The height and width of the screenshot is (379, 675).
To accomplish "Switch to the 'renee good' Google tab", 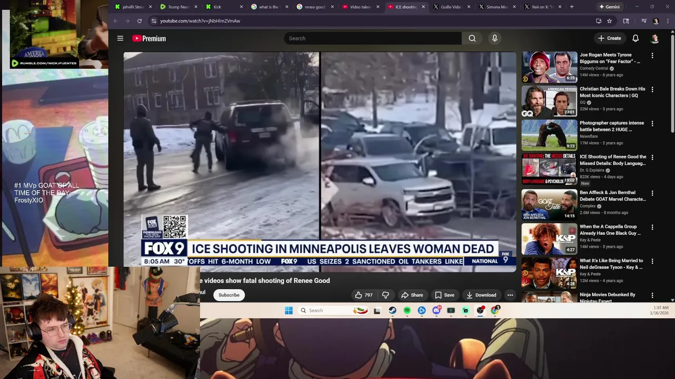I will tap(315, 7).
